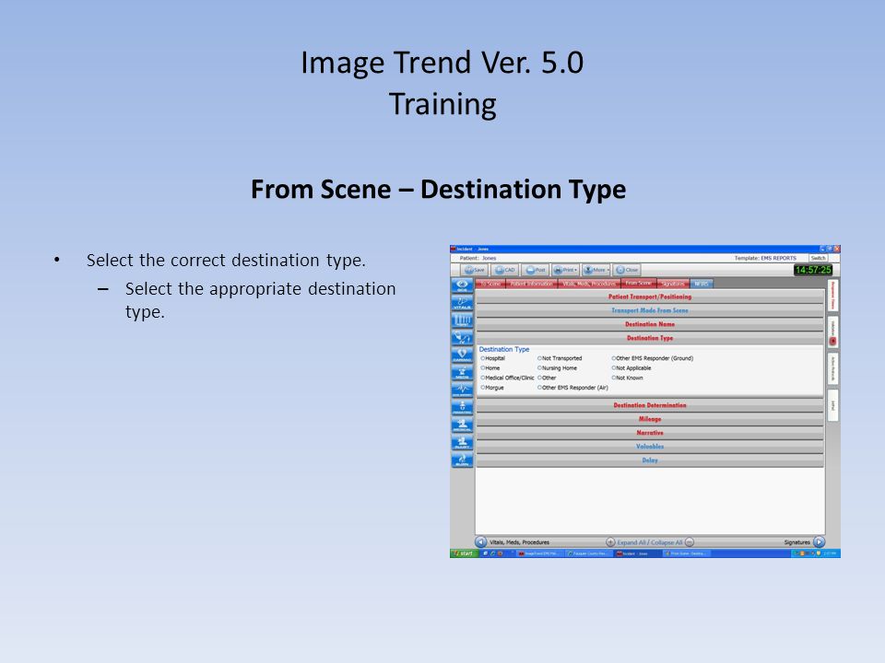
Task: Open the stethoscope sidebar icon
Action: (x=462, y=338)
